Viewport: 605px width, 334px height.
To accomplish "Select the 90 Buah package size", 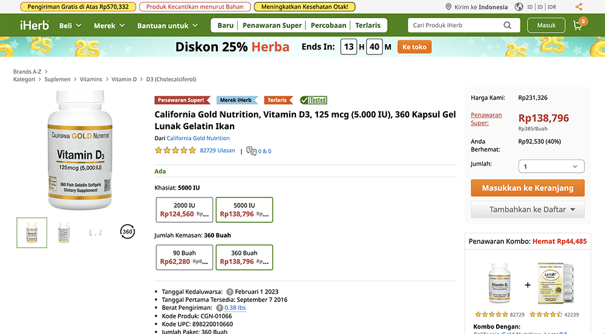I will coord(184,257).
